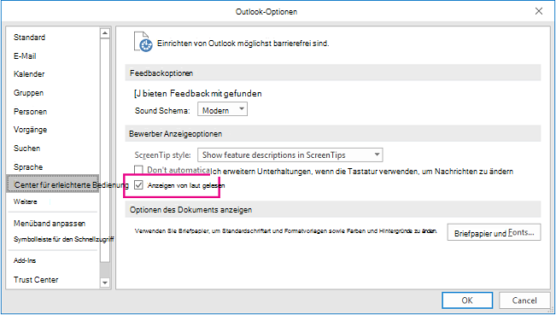
Task: Go to Trust Center settings
Action: click(x=36, y=279)
